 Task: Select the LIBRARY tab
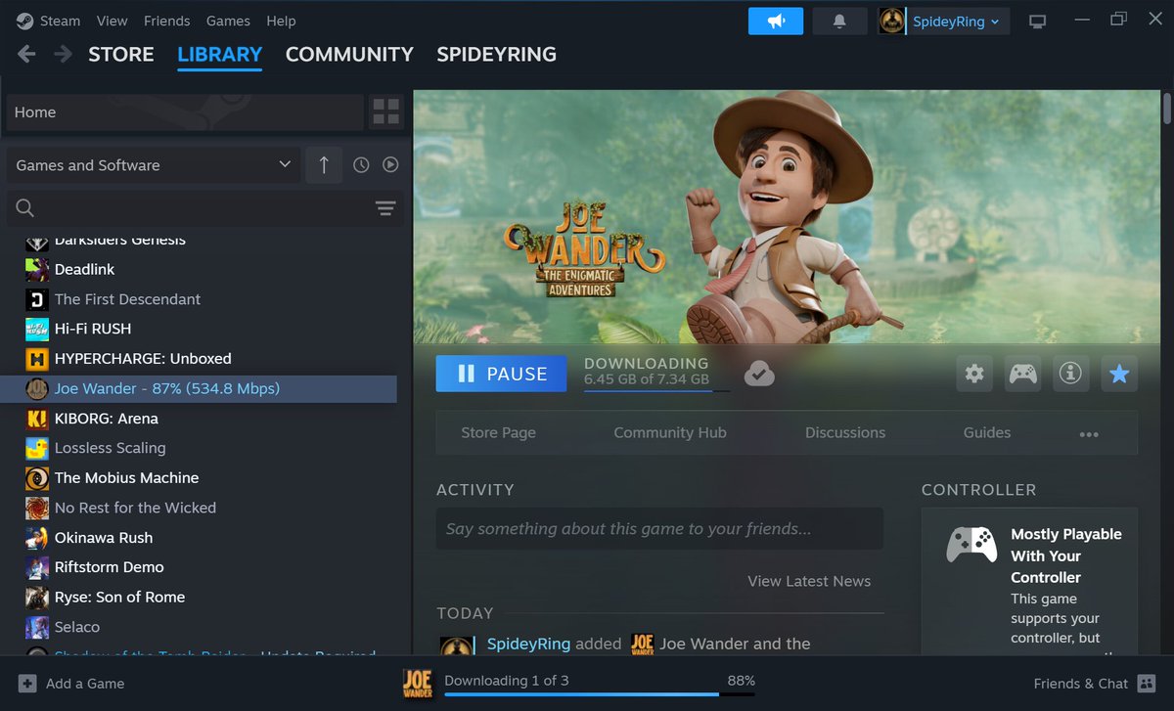coord(220,55)
